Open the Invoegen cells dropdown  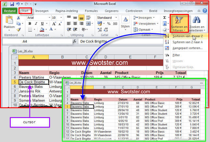[144, 18]
